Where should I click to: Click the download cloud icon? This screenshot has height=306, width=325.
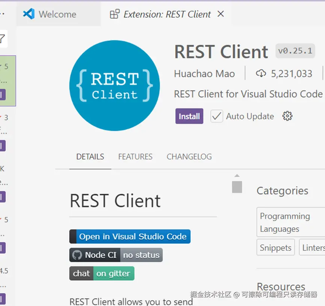pyautogui.click(x=261, y=73)
